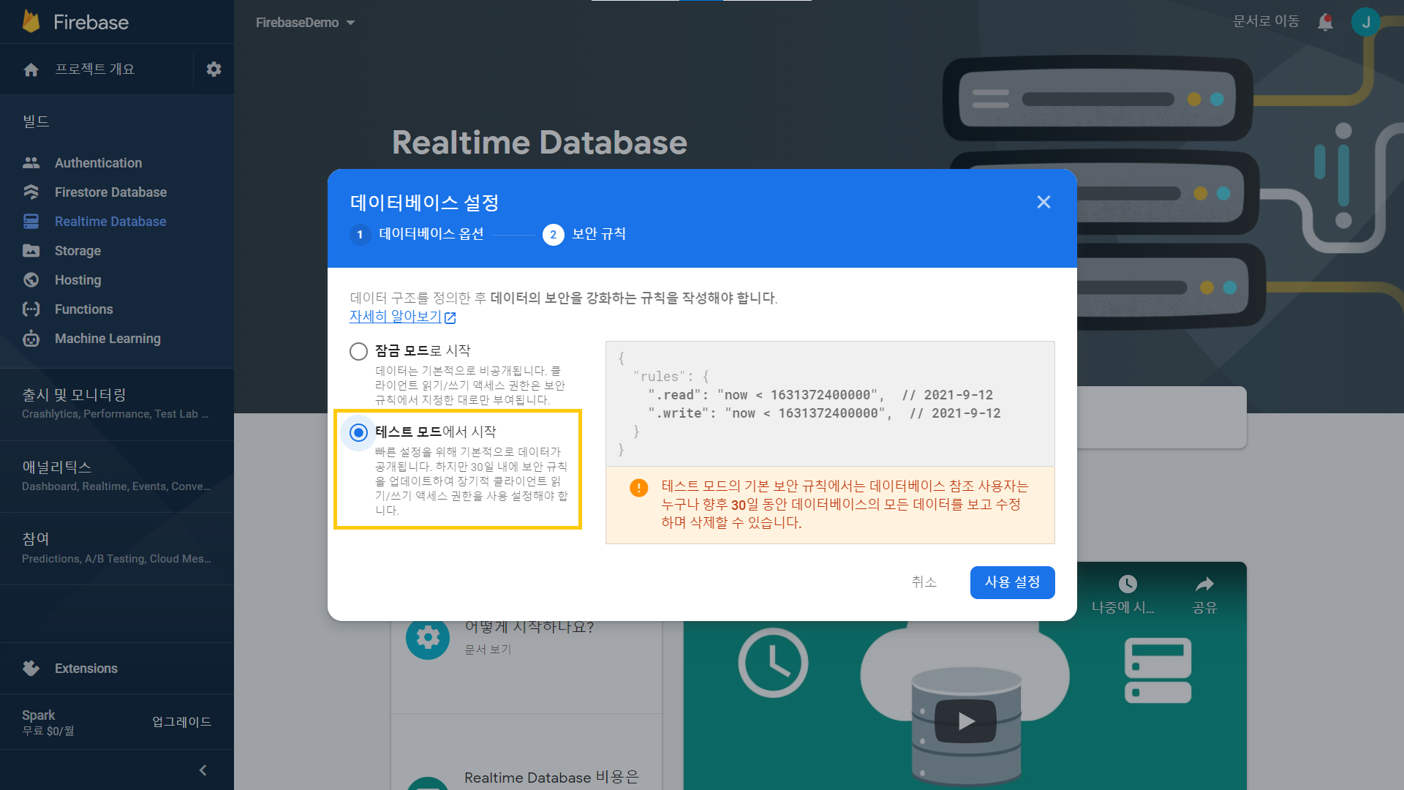This screenshot has height=790, width=1404.
Task: Play the Realtime Database intro video
Action: tap(965, 721)
